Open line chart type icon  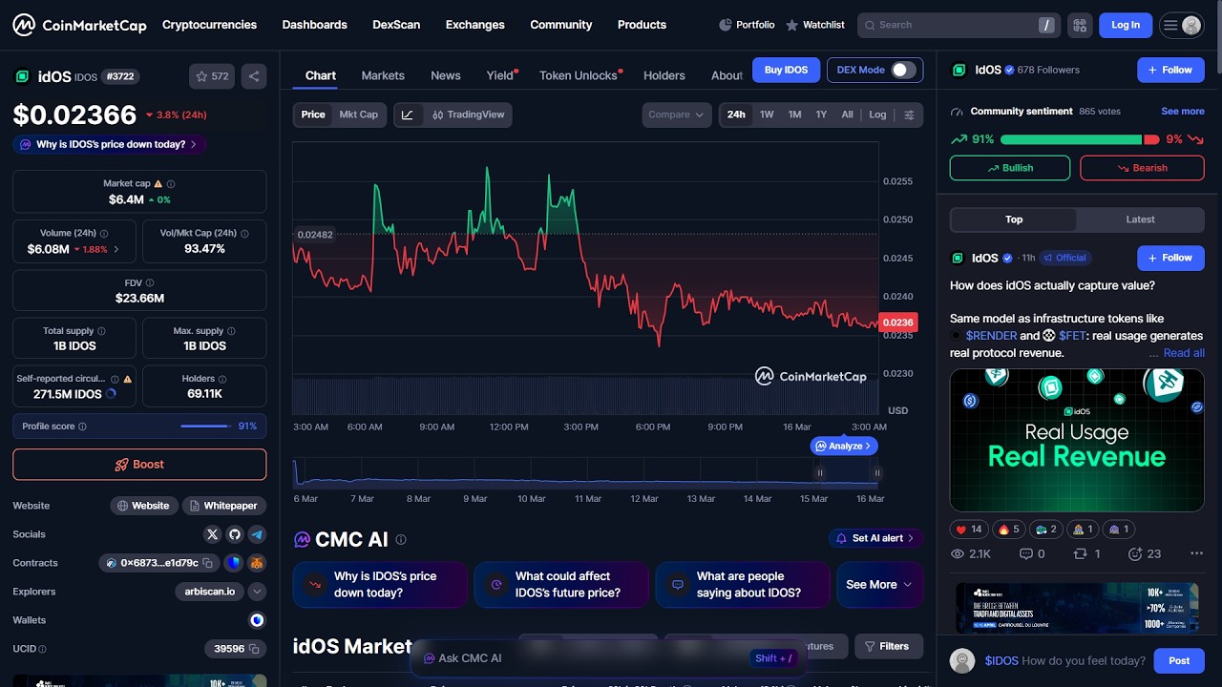pyautogui.click(x=408, y=114)
